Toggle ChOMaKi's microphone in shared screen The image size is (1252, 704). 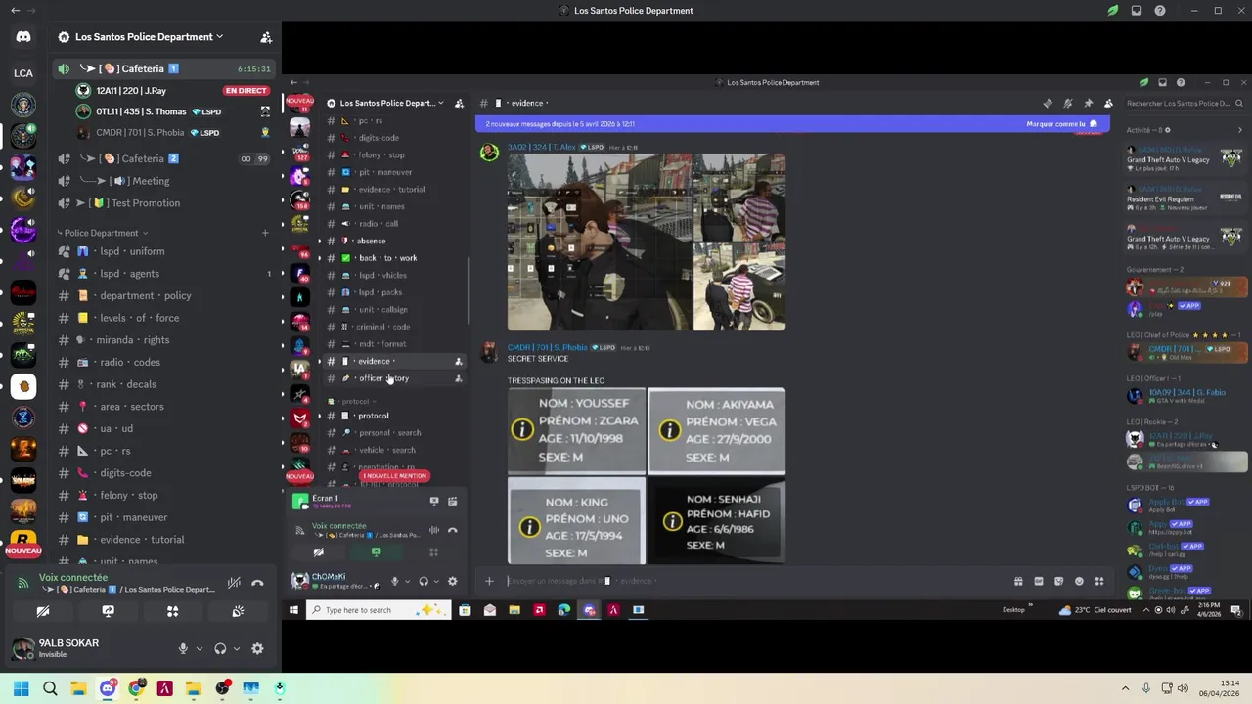(394, 581)
